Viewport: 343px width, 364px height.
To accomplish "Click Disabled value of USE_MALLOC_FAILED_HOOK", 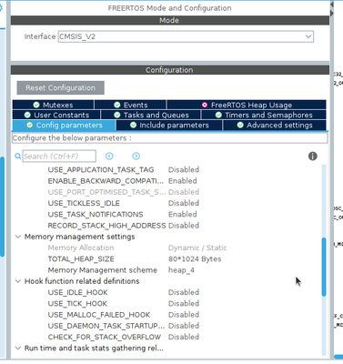I will 184,315.
